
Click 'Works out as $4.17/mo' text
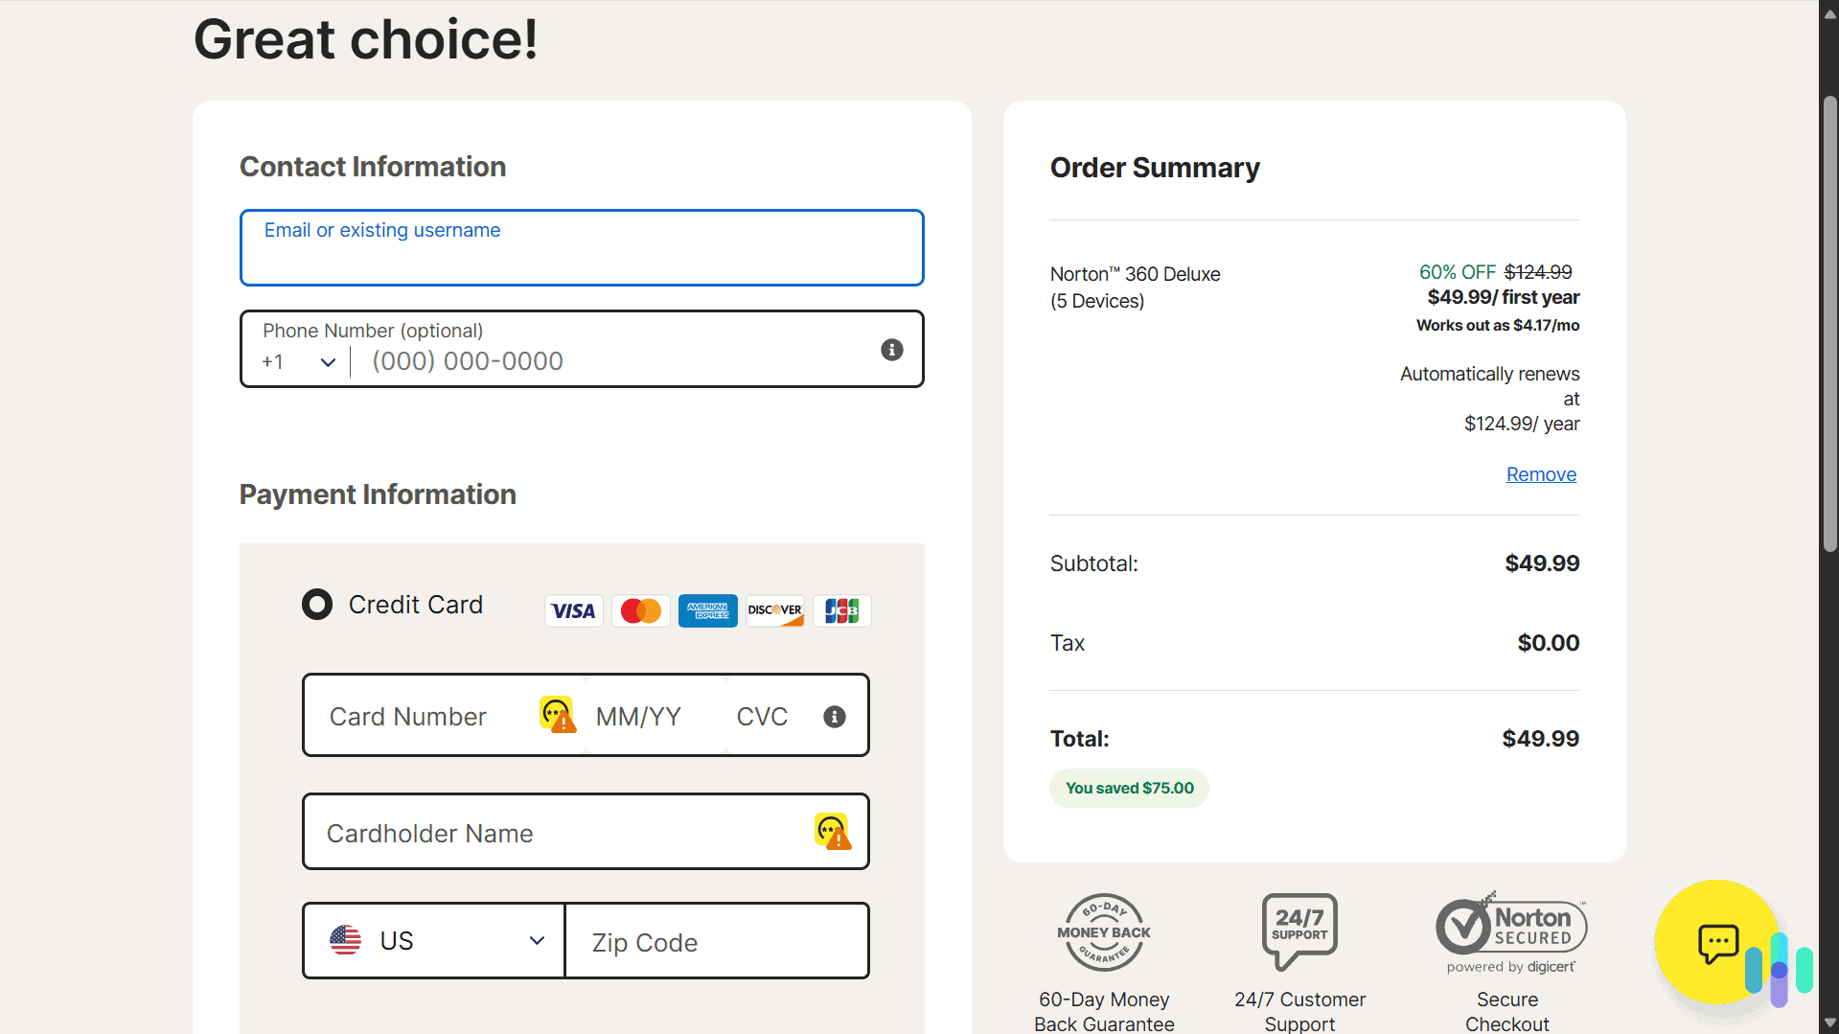pos(1498,325)
